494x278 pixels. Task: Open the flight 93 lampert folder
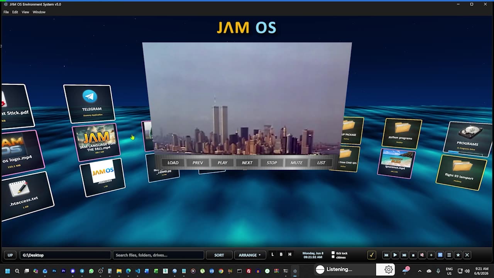[x=461, y=172]
